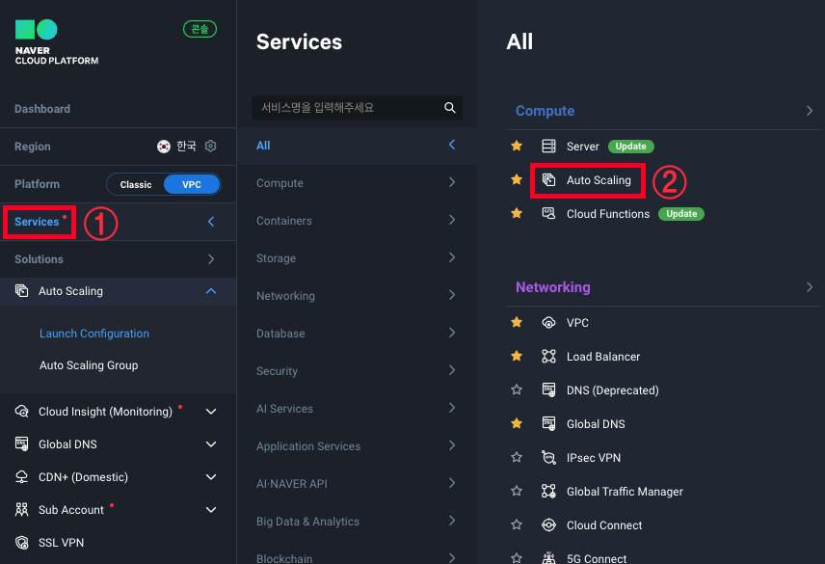Click the Cloud Insight monitoring icon
825x564 pixels.
point(21,412)
